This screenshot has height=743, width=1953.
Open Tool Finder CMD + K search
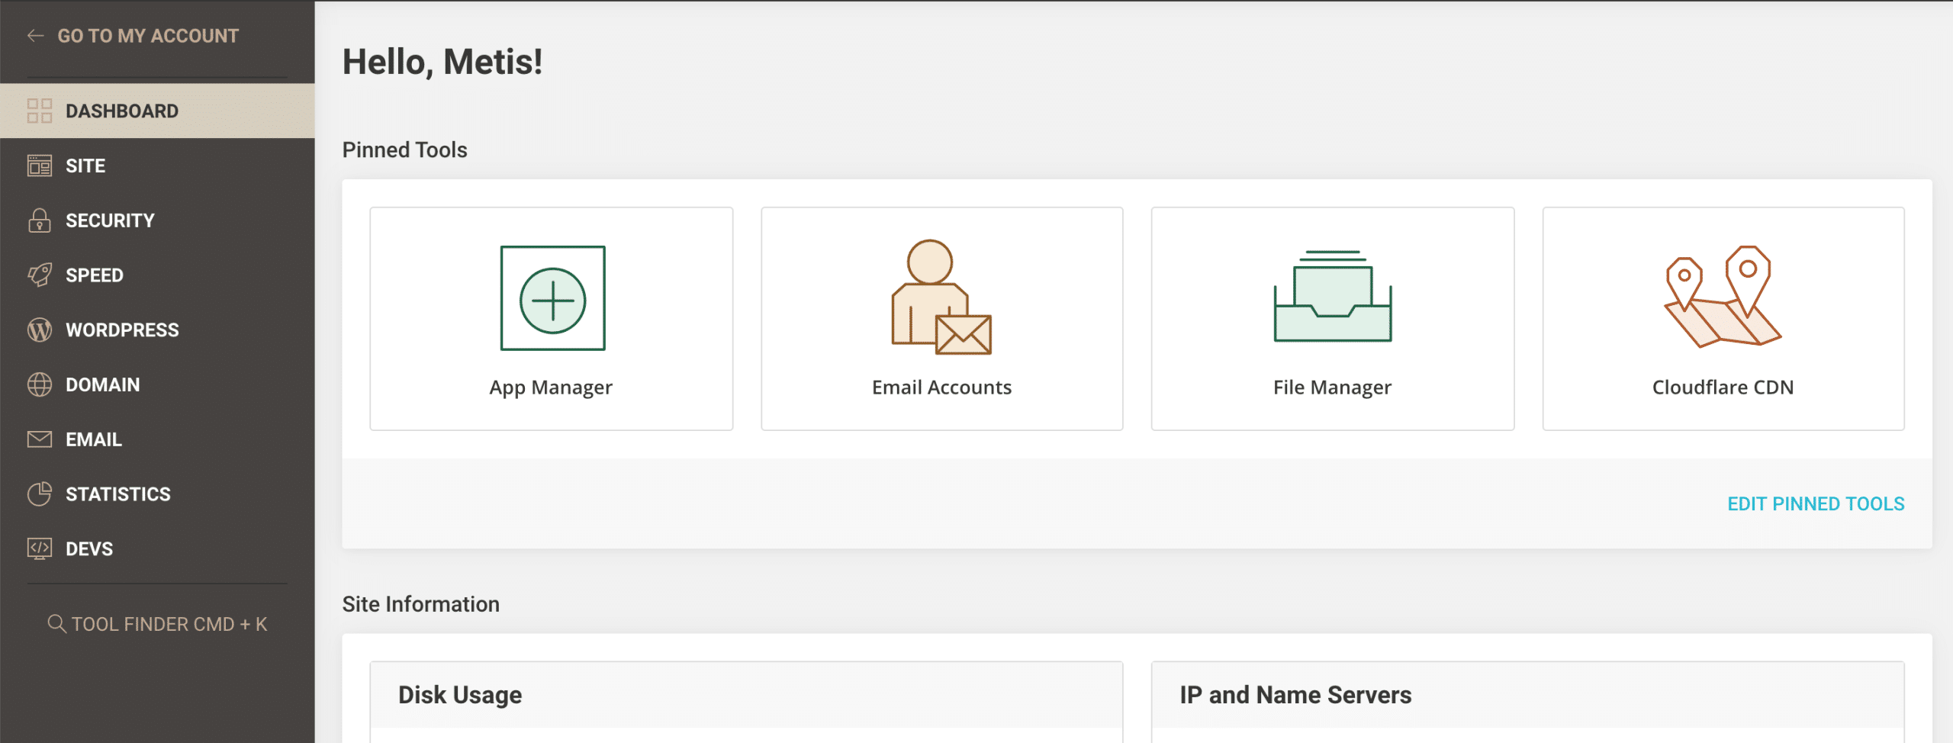pos(157,624)
